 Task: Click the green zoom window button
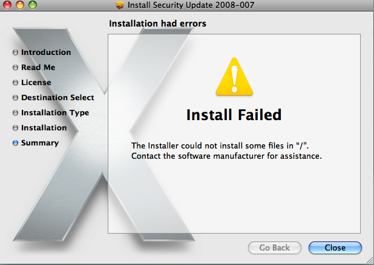pos(33,5)
